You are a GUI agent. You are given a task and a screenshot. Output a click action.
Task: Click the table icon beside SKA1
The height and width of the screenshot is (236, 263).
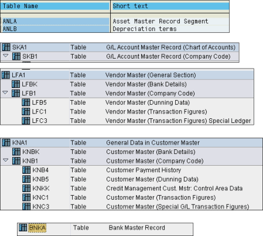6,47
